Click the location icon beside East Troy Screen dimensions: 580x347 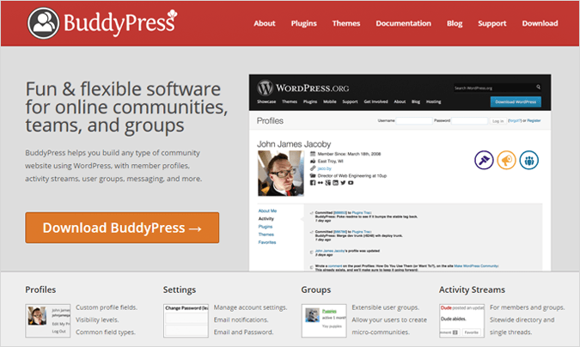pyautogui.click(x=313, y=161)
